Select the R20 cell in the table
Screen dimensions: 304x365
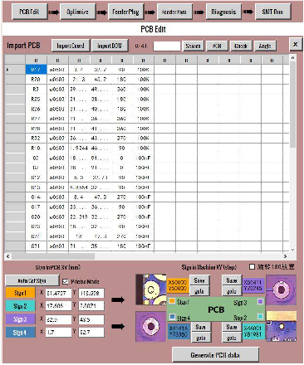pos(36,80)
